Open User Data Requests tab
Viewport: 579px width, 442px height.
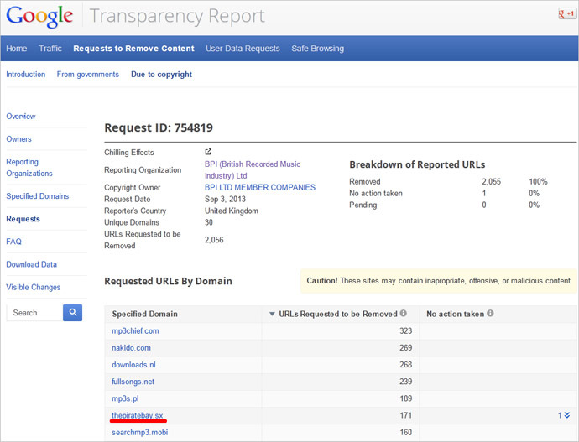coord(243,49)
